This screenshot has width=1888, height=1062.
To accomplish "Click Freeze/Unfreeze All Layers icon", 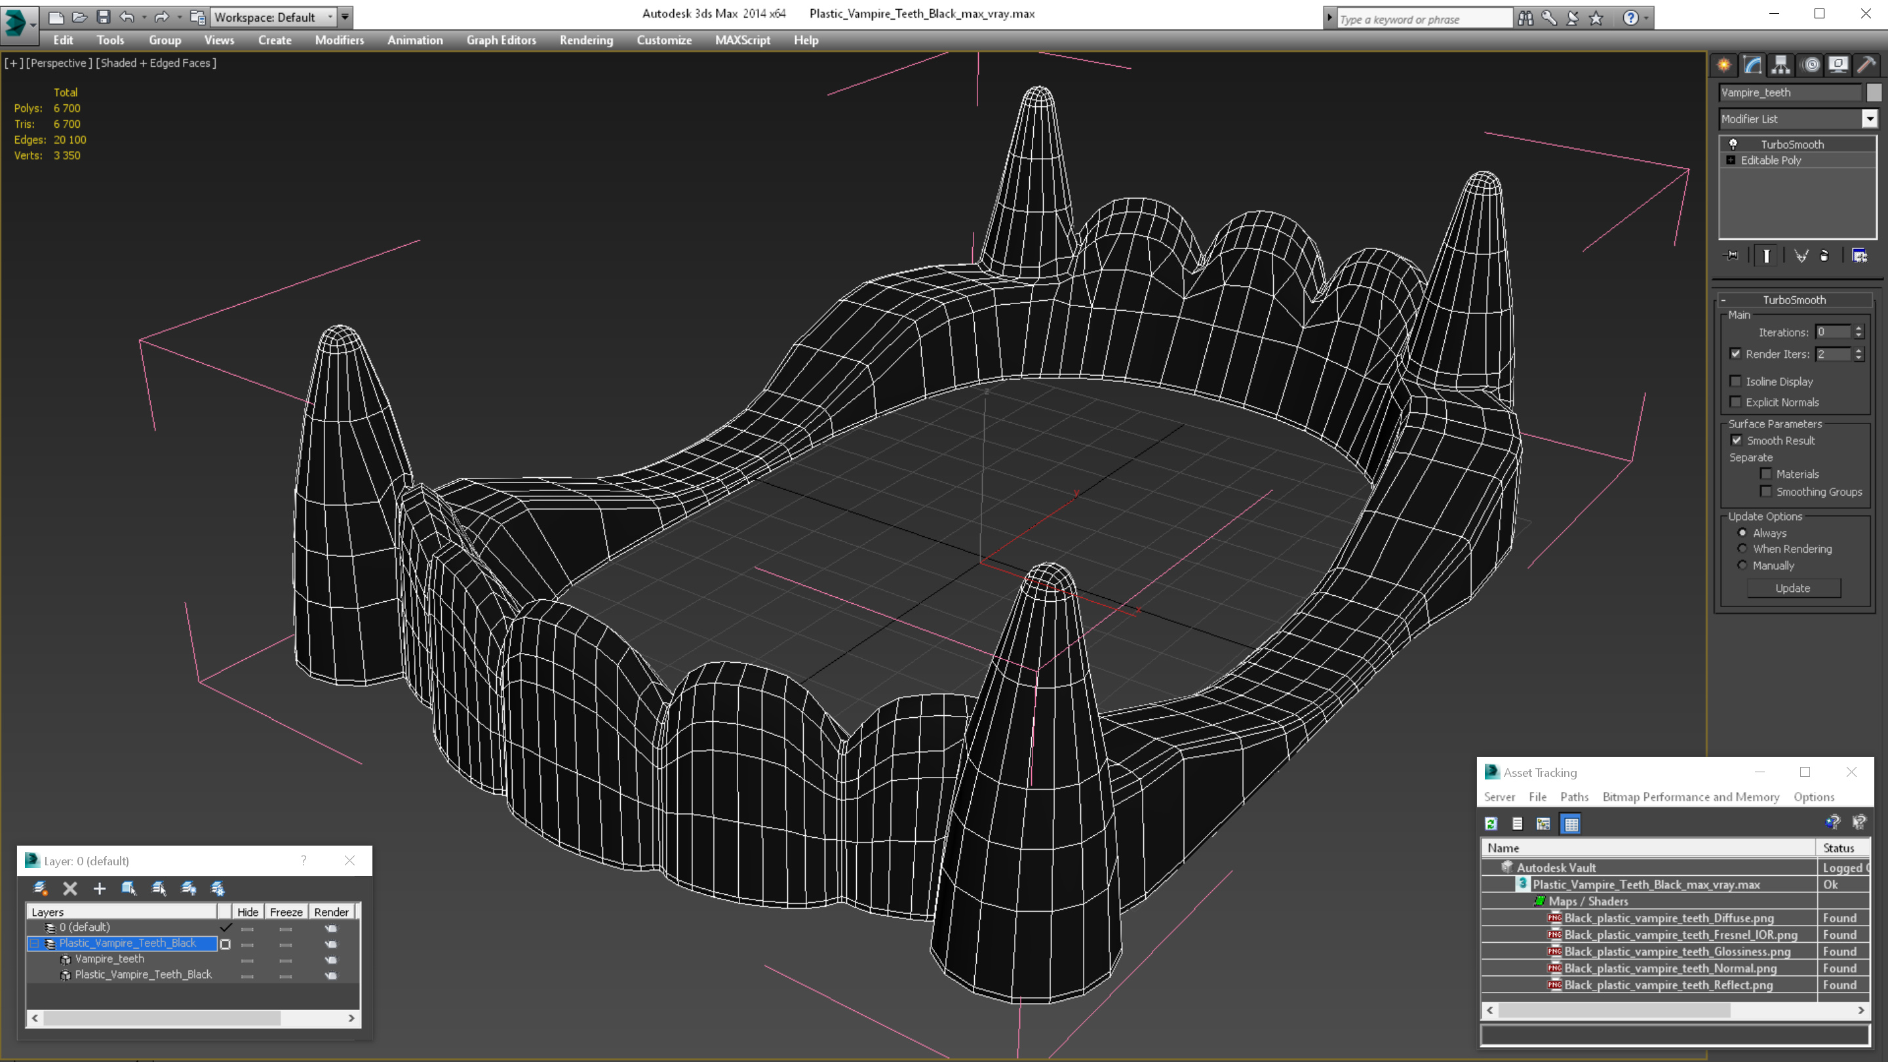I will coord(218,888).
